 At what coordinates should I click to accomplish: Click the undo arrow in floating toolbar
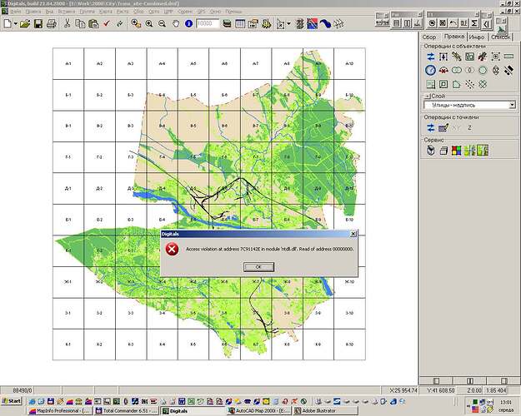pos(453,23)
